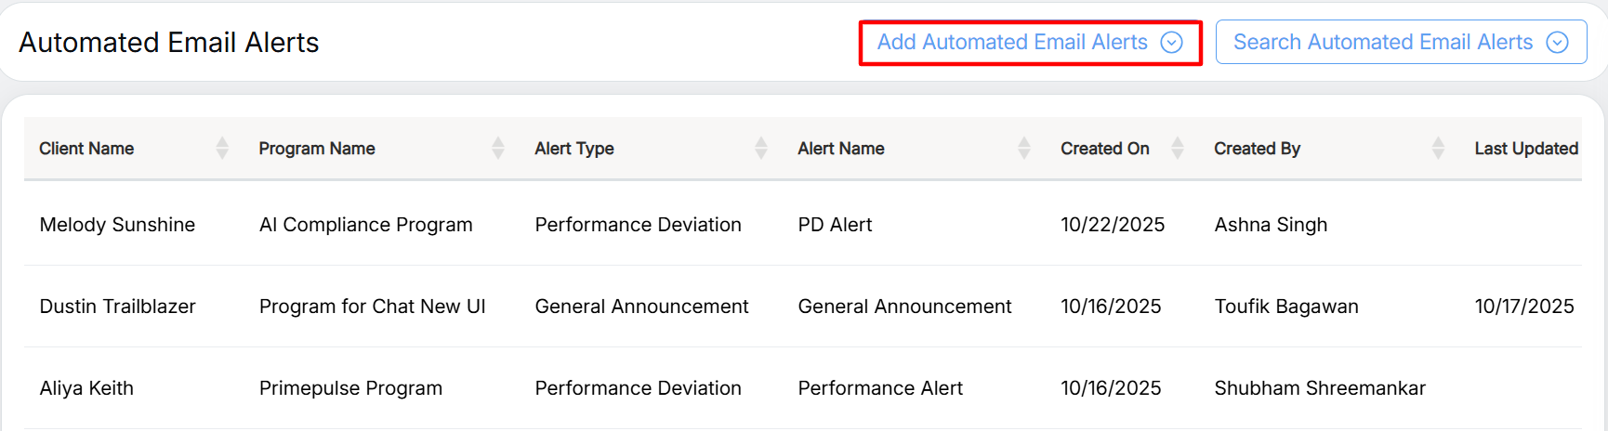Click the Performance Alert name cell
The height and width of the screenshot is (431, 1608).
[880, 388]
